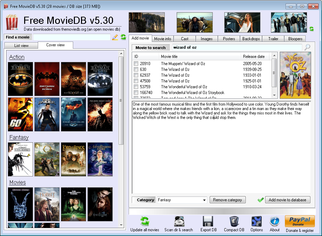Click the magnifier search icon for Movie to search

point(307,47)
